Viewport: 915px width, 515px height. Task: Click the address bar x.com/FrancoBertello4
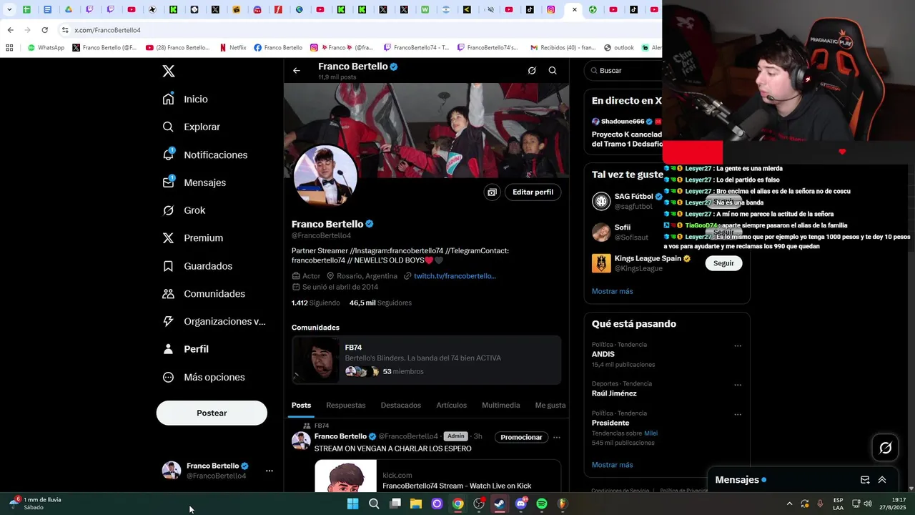point(108,30)
